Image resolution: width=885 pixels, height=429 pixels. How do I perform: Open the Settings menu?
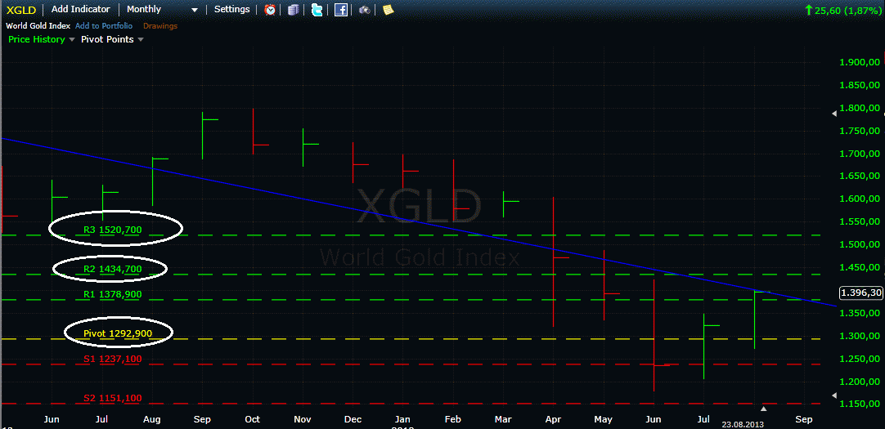coord(231,9)
